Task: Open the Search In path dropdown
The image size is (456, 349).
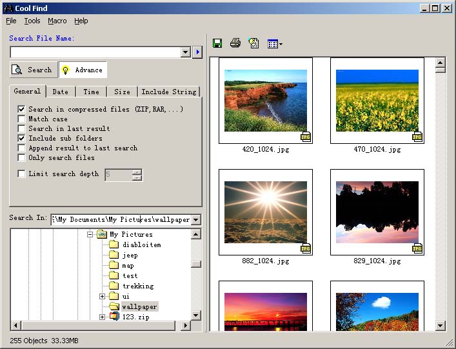Action: [196, 219]
